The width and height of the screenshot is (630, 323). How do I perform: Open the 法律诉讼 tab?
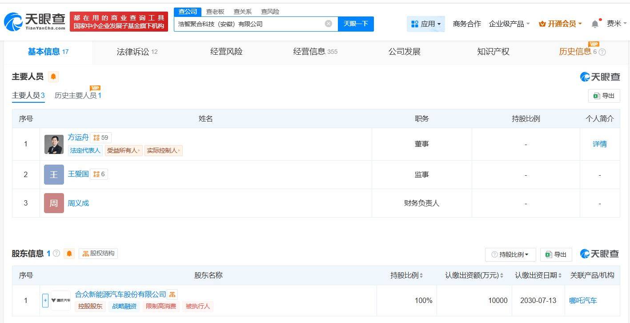coord(137,52)
